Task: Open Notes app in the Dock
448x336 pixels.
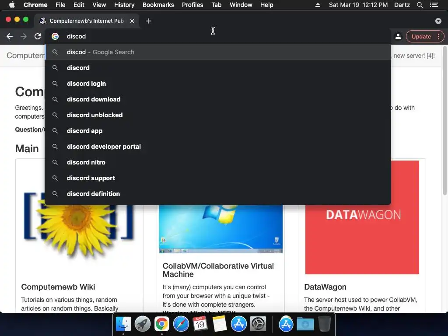Action: click(220, 324)
